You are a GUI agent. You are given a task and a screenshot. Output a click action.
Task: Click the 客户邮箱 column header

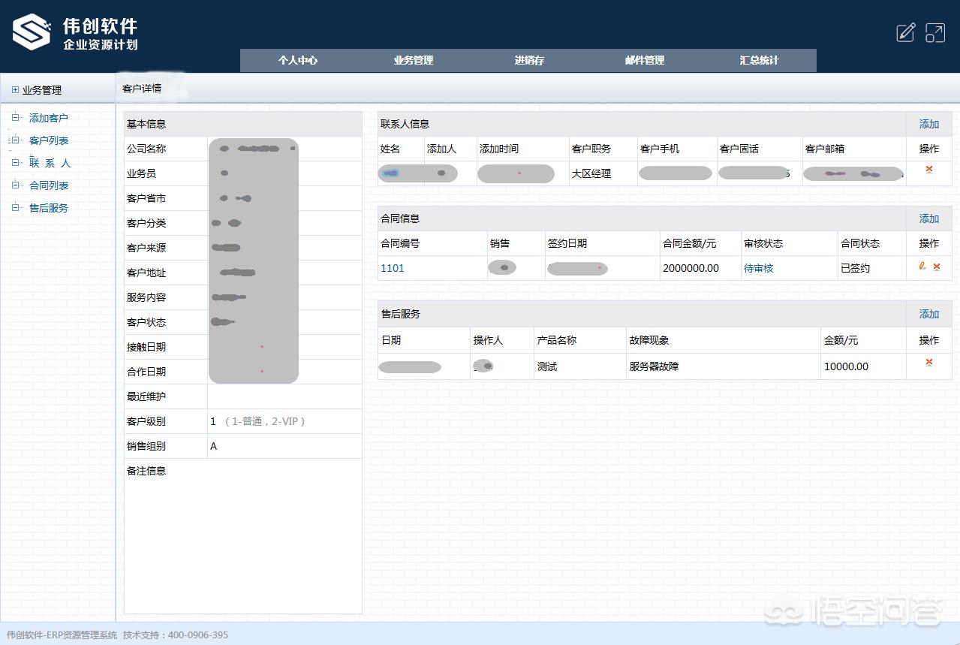(826, 149)
